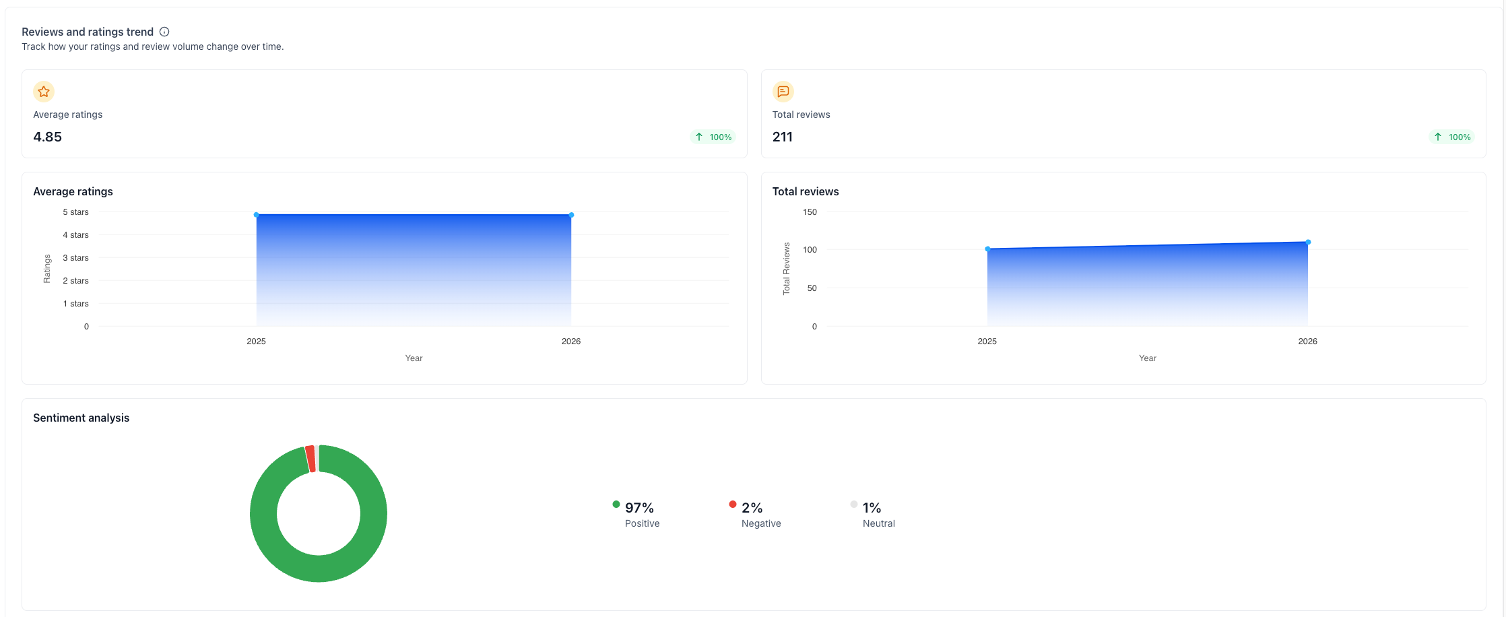Click the 50 axis label on Total reviews chart
The height and width of the screenshot is (617, 1506).
(812, 288)
